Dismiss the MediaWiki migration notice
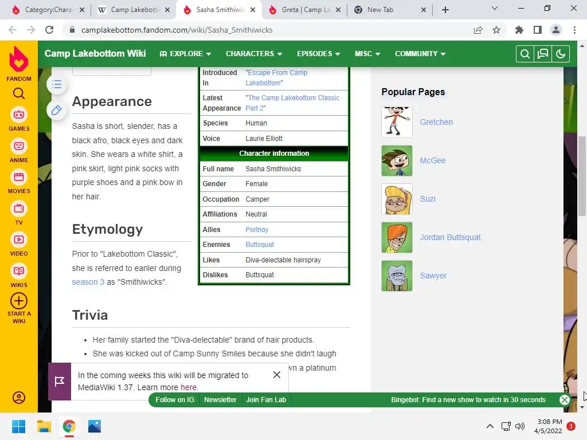Viewport: 587px width, 440px height. [277, 375]
